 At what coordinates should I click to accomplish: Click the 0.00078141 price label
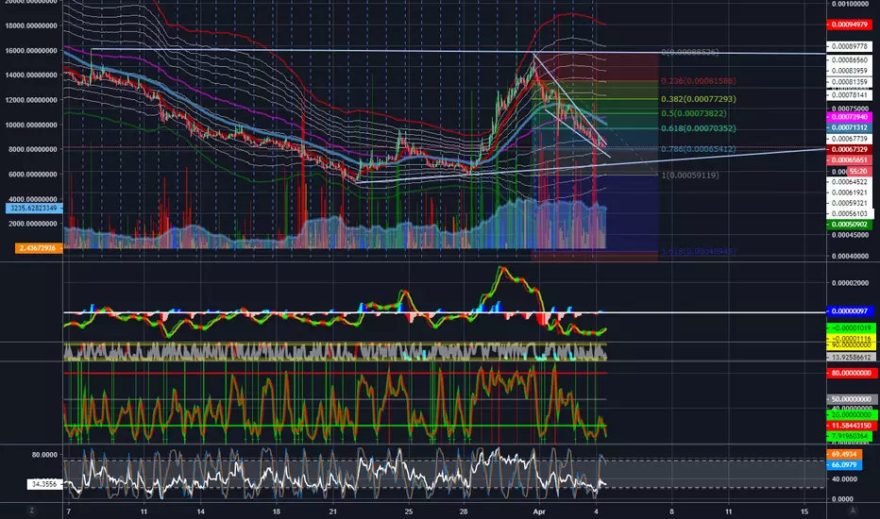click(x=850, y=95)
